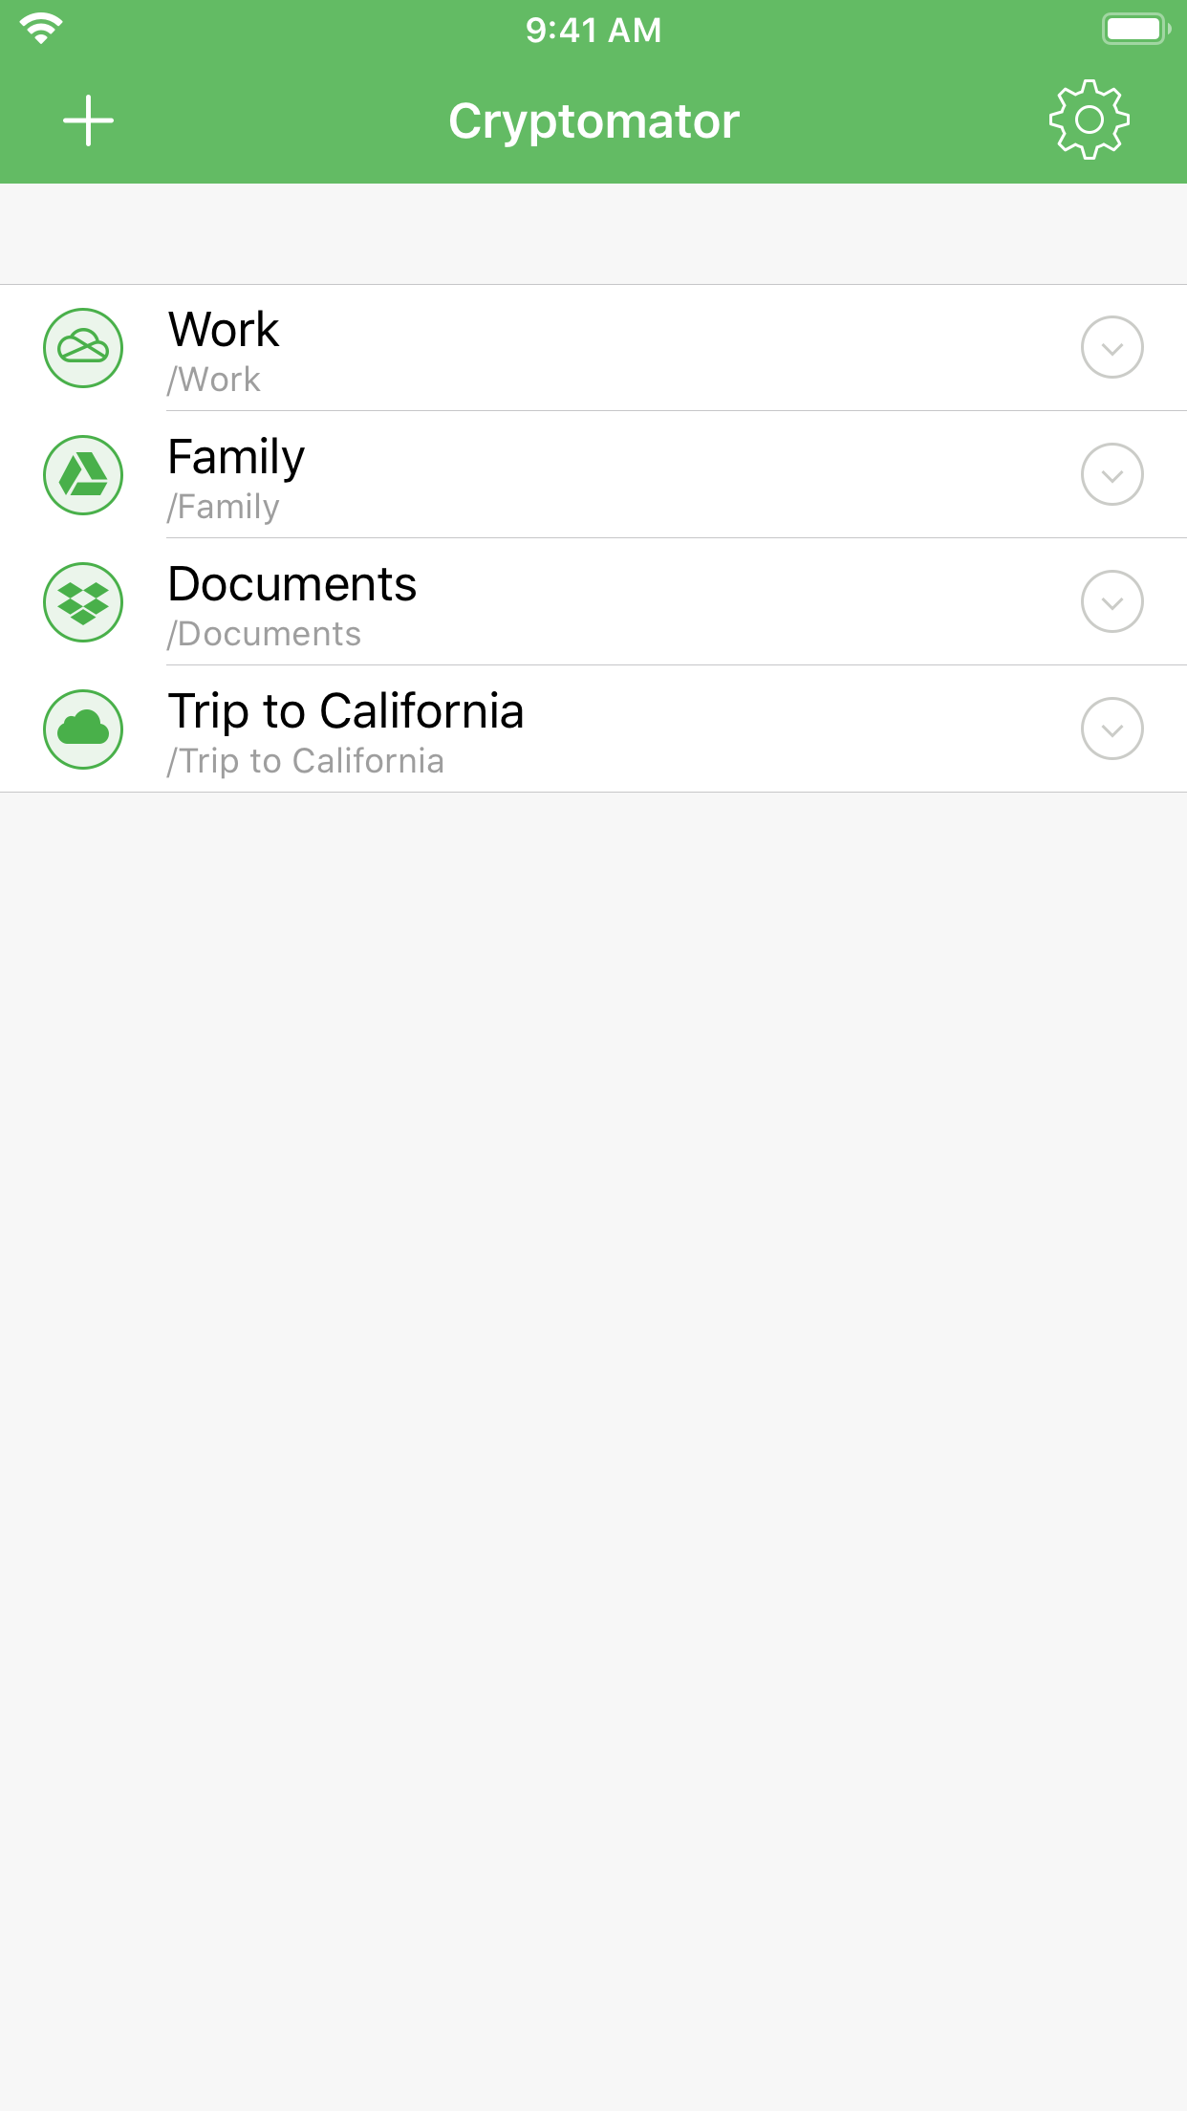Click the /Family path subtitle
The image size is (1187, 2111).
[224, 507]
